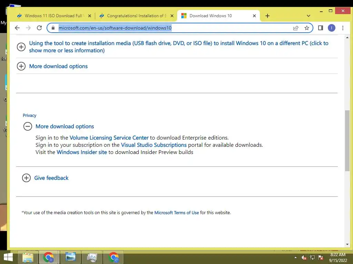Screen dimensions: 353x264
Task: Click the Give feedback text link
Action: [x=51, y=178]
